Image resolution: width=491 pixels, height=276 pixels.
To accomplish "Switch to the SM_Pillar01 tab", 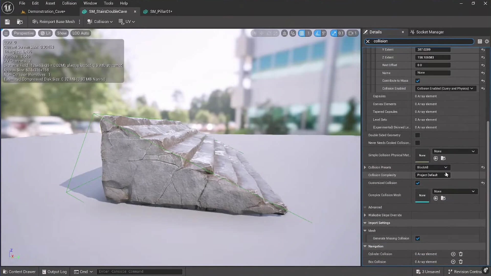I will (160, 11).
